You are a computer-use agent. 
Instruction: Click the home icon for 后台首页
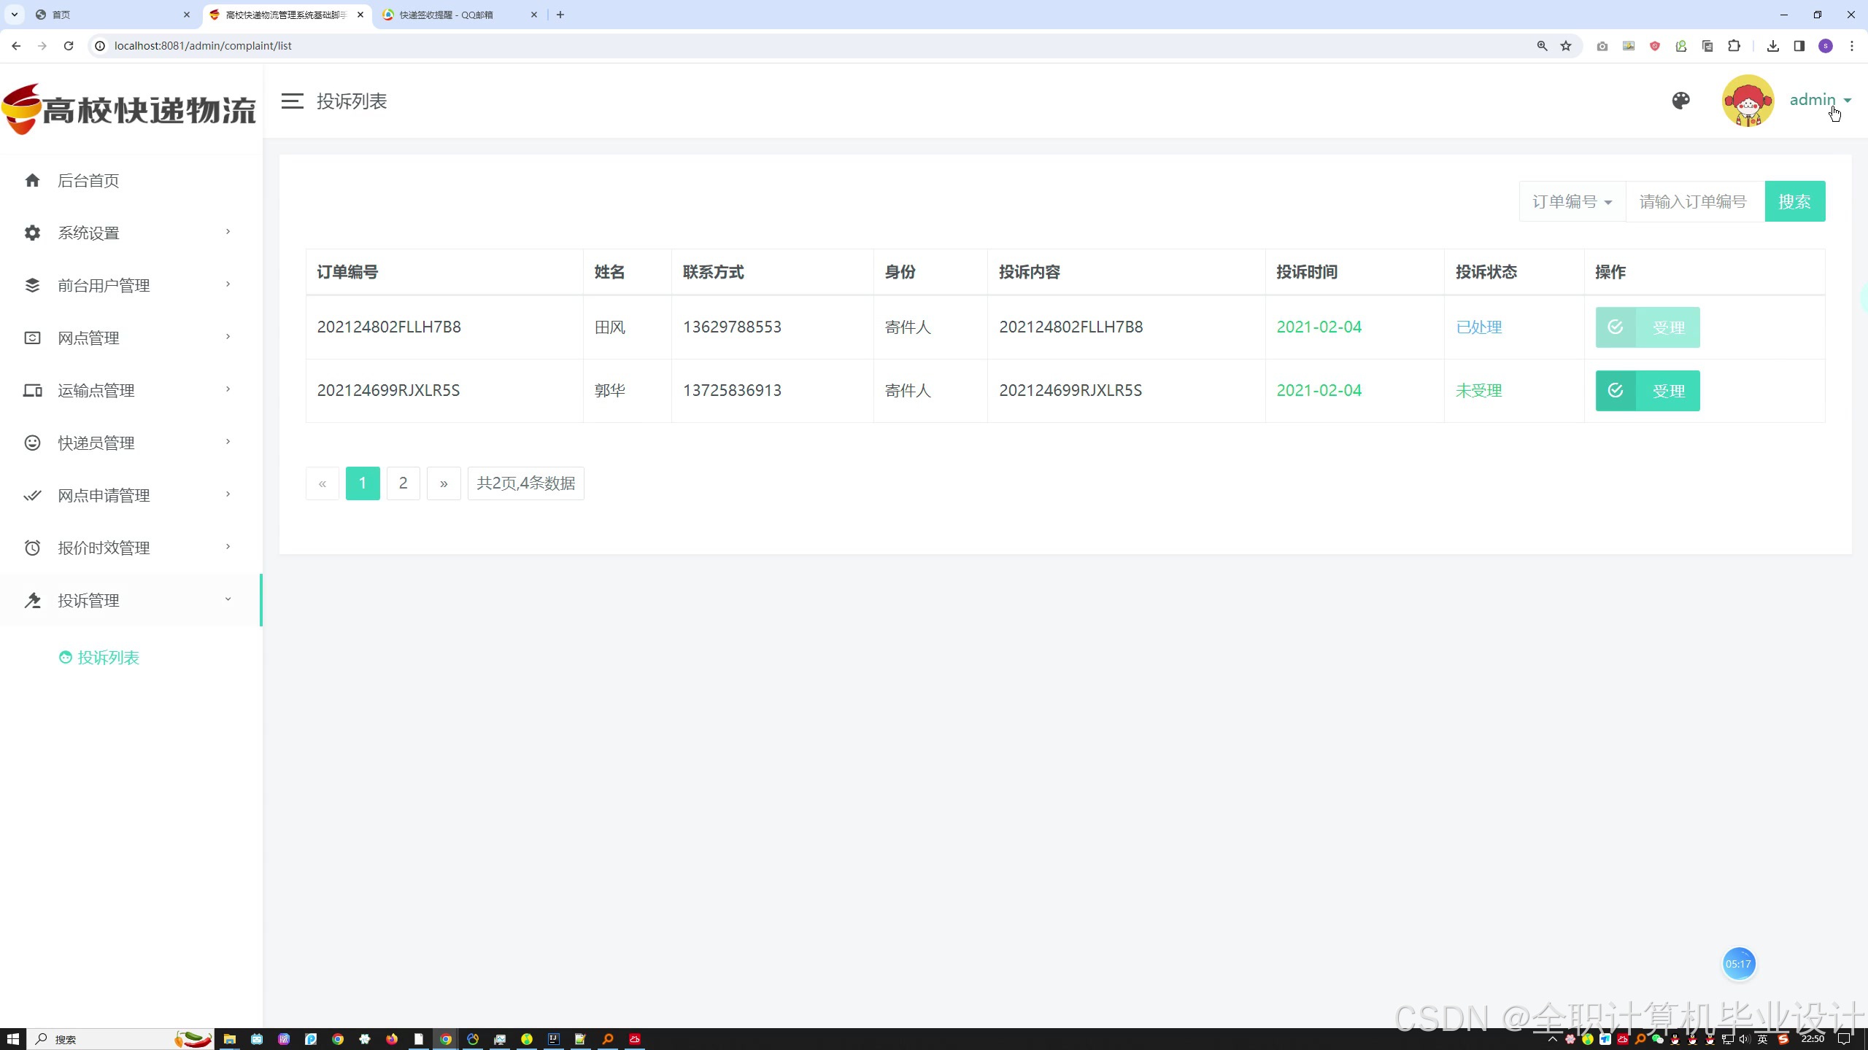coord(32,180)
